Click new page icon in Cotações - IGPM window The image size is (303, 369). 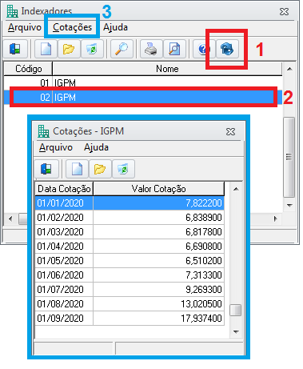pyautogui.click(x=77, y=169)
